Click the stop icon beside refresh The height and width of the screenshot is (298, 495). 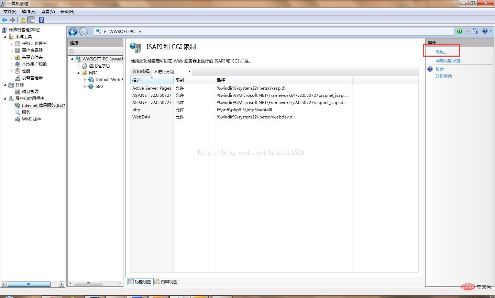point(467,31)
